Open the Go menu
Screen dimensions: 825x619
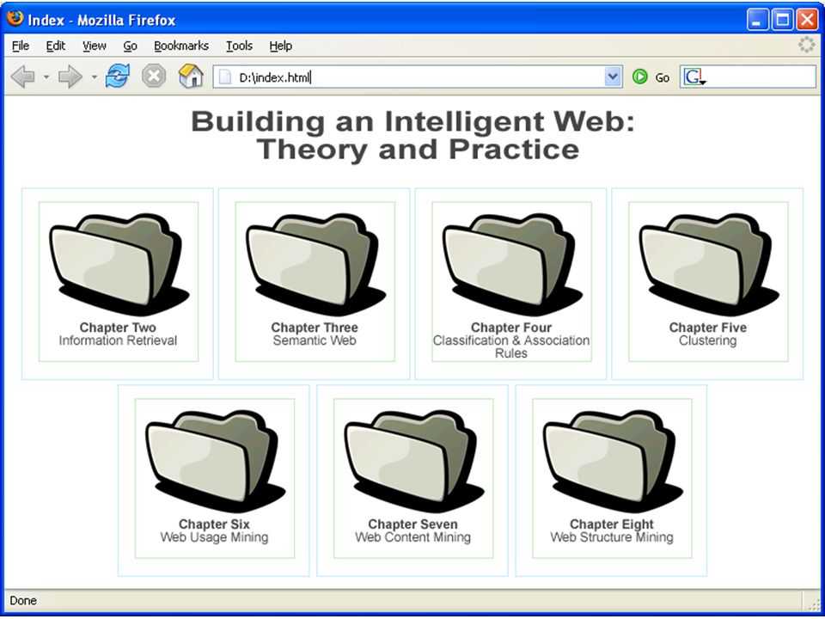pyautogui.click(x=130, y=46)
